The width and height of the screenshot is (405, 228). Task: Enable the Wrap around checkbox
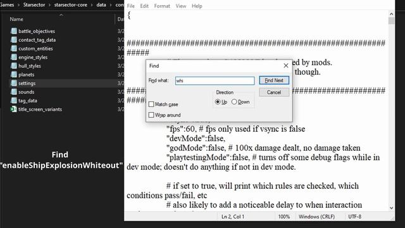pos(151,115)
